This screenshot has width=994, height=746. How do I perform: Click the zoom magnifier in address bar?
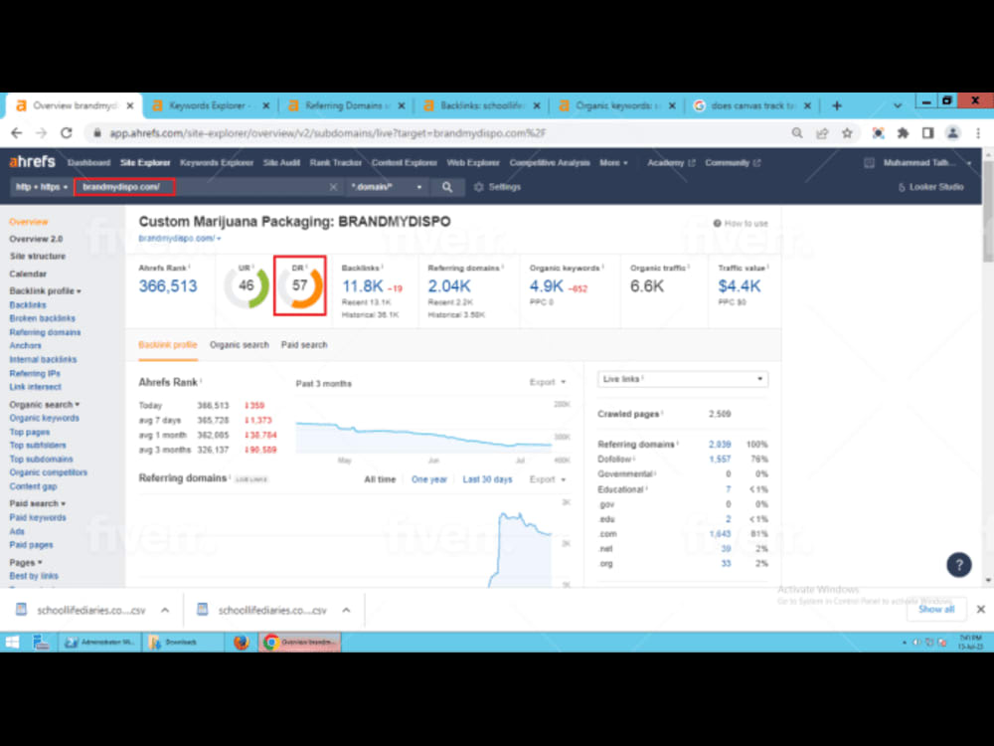(x=797, y=133)
